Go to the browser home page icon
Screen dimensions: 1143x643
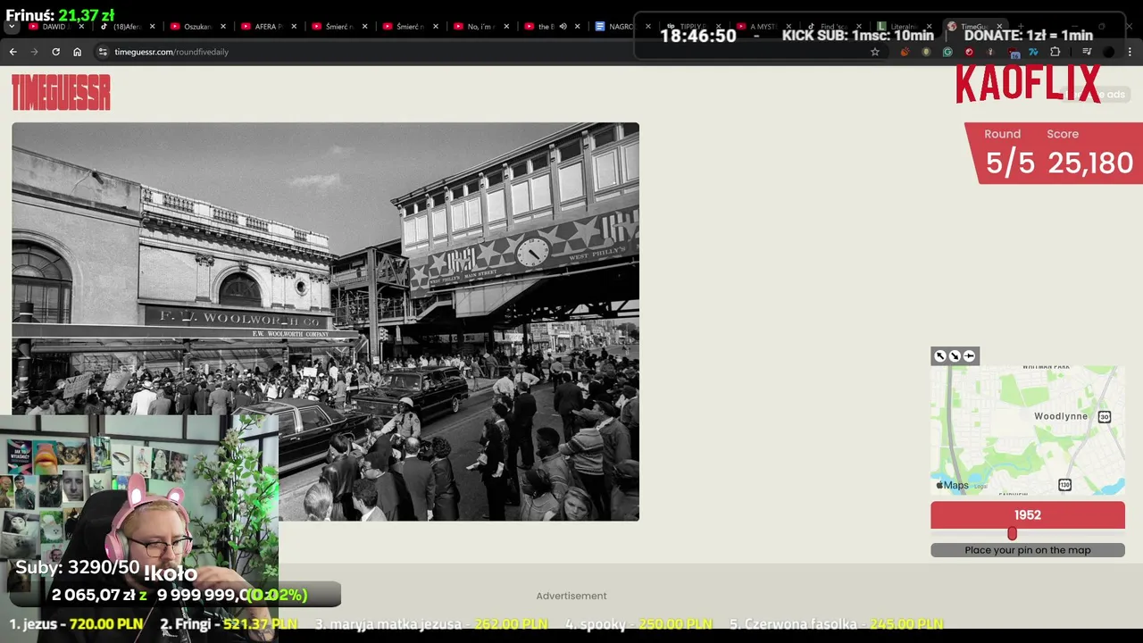77,52
